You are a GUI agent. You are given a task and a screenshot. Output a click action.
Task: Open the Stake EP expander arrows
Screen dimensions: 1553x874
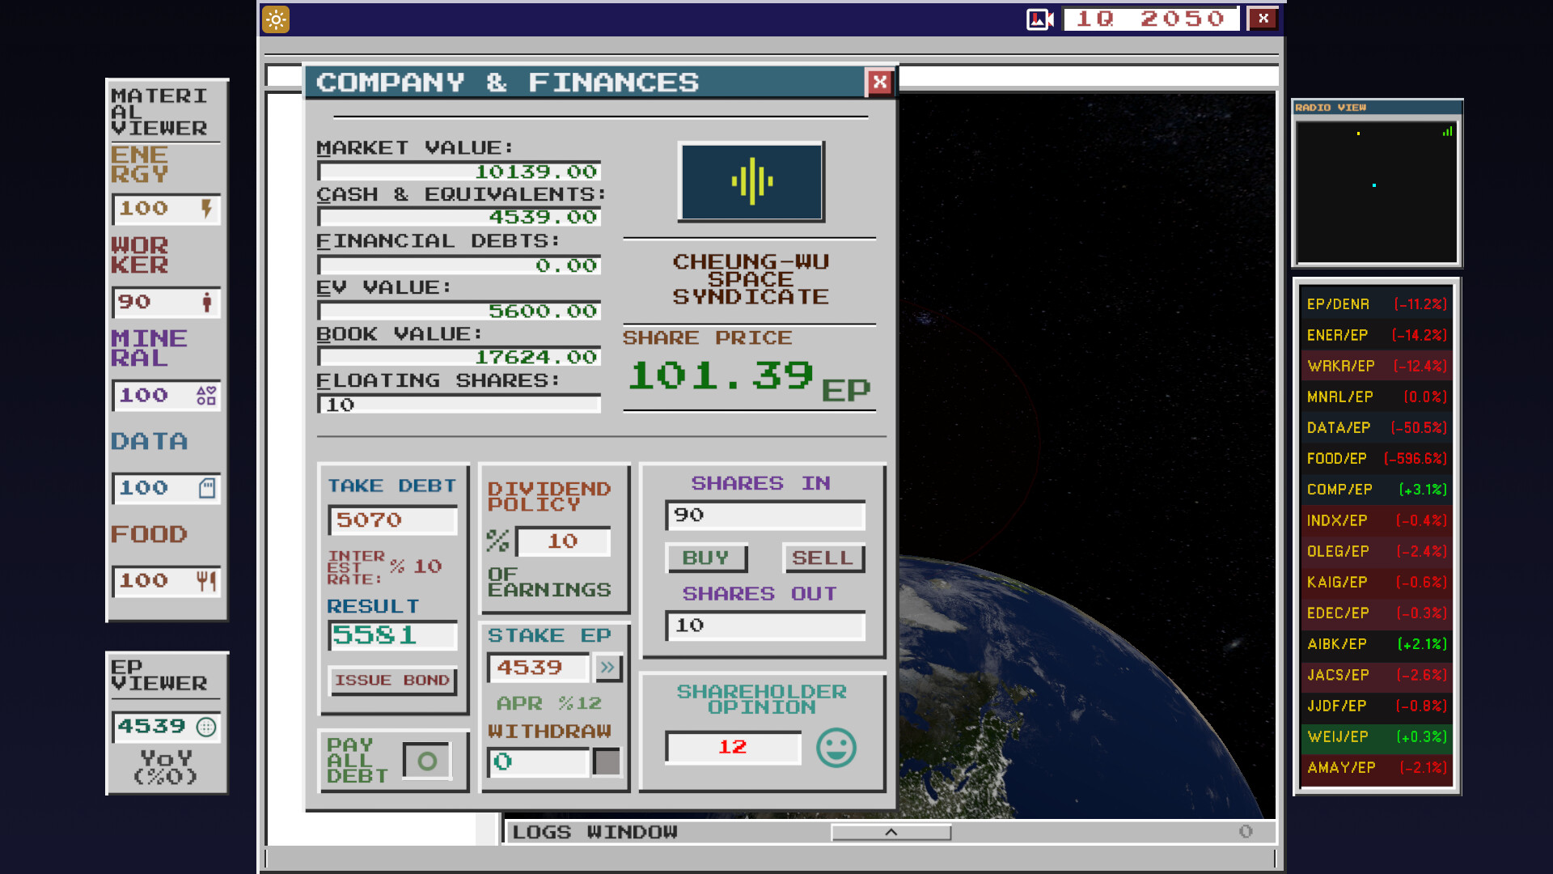click(x=607, y=668)
